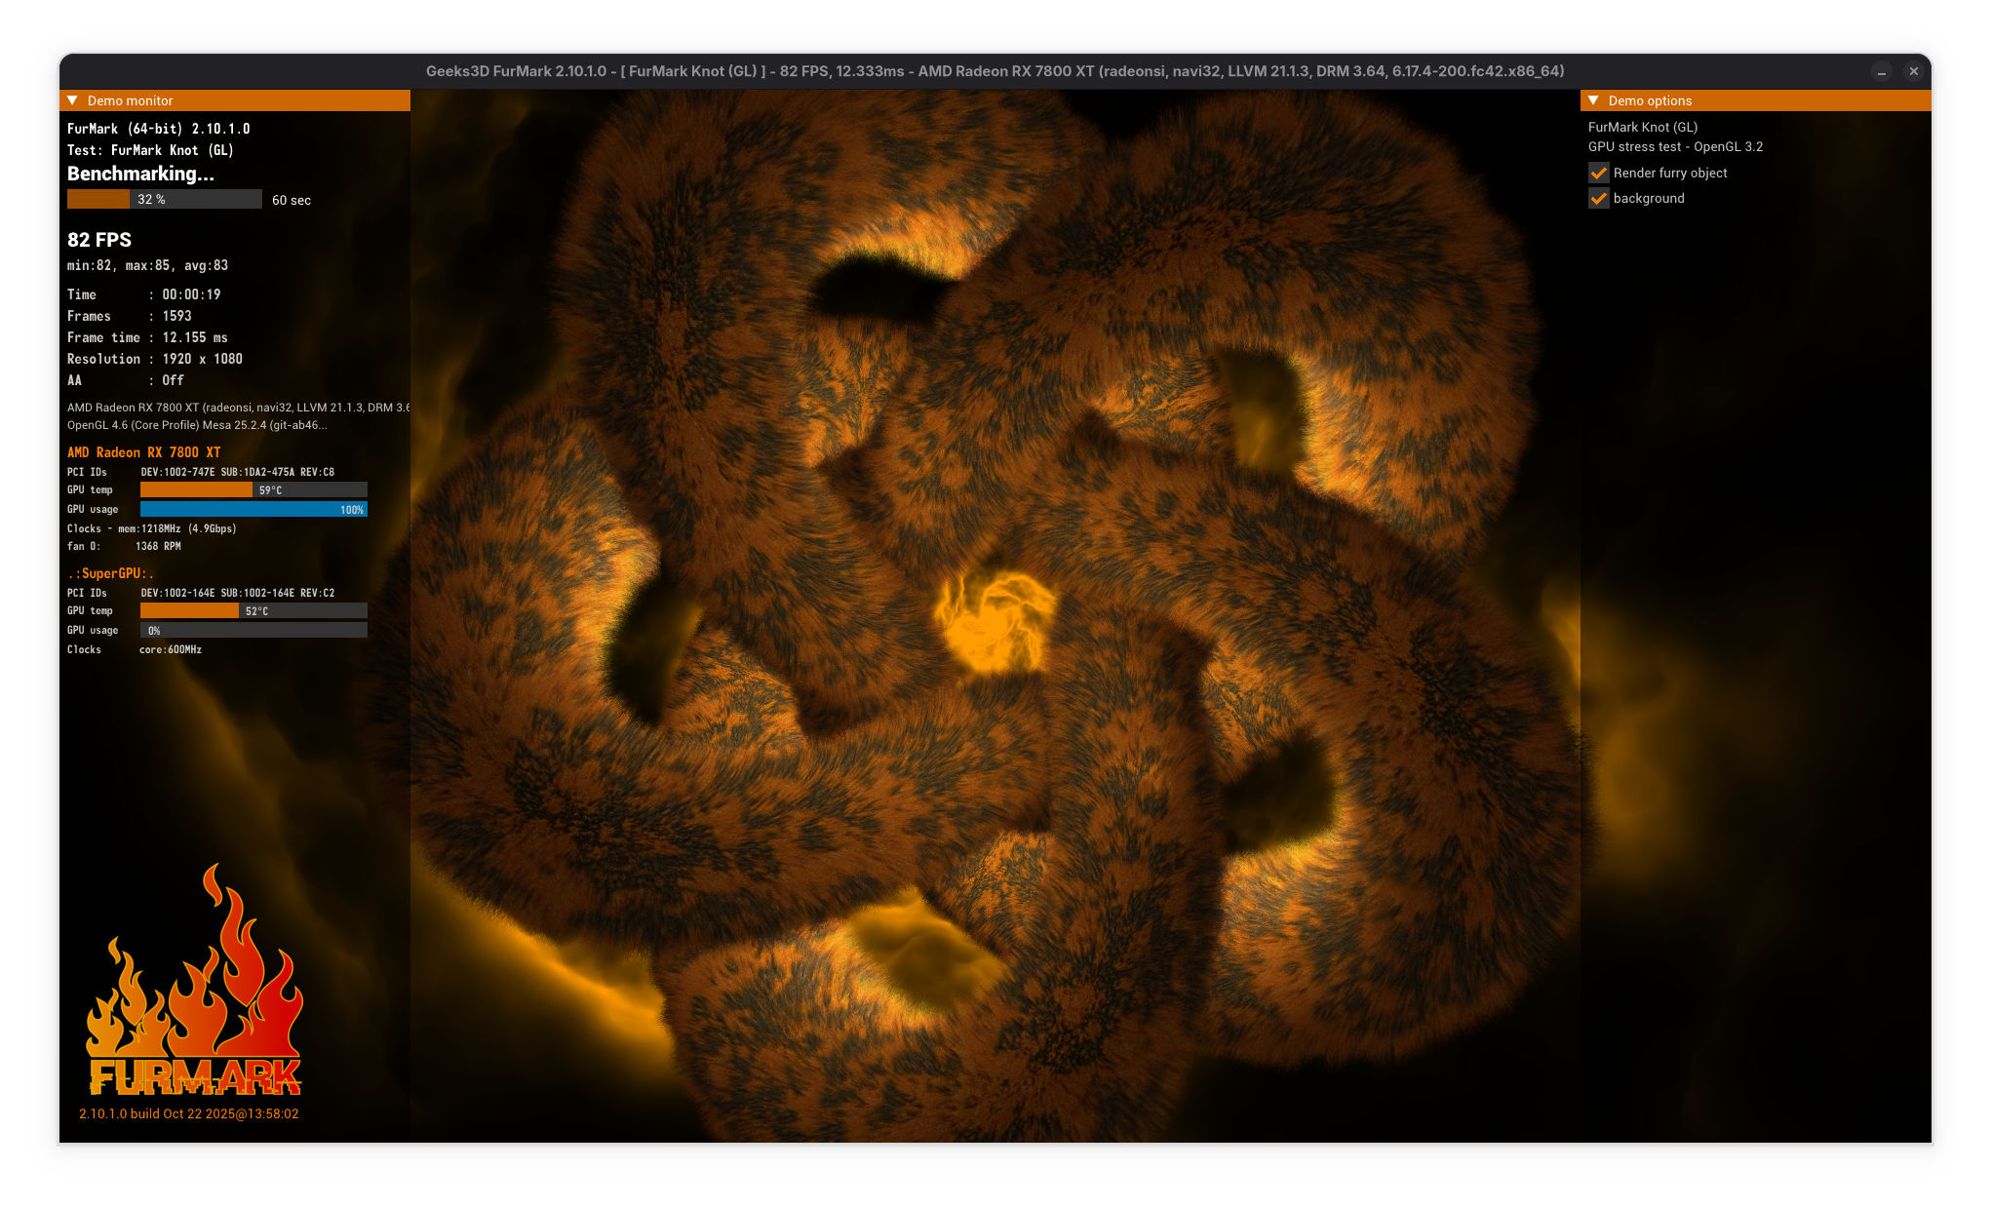Image resolution: width=1991 pixels, height=1208 pixels.
Task: Click the Benchmarking... status heading
Action: [140, 174]
